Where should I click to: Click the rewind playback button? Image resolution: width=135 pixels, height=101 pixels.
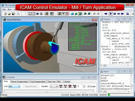tap(106, 14)
